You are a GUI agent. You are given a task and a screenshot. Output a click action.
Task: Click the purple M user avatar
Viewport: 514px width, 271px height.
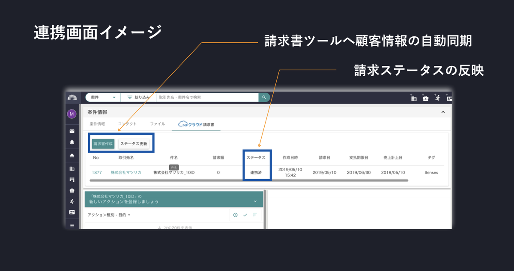(72, 114)
